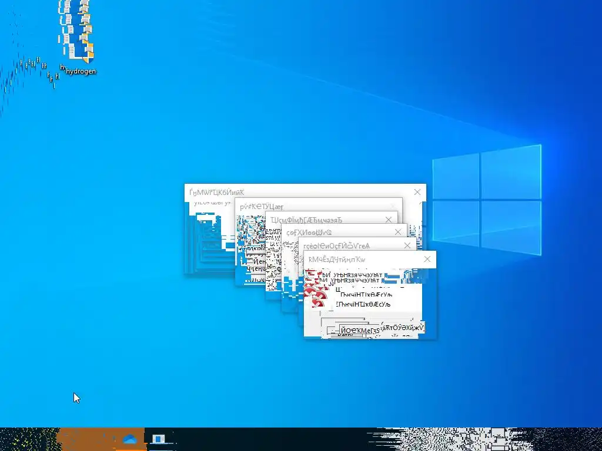The height and width of the screenshot is (451, 602).
Task: Close the frontmost glitched error dialog
Action: coord(427,259)
